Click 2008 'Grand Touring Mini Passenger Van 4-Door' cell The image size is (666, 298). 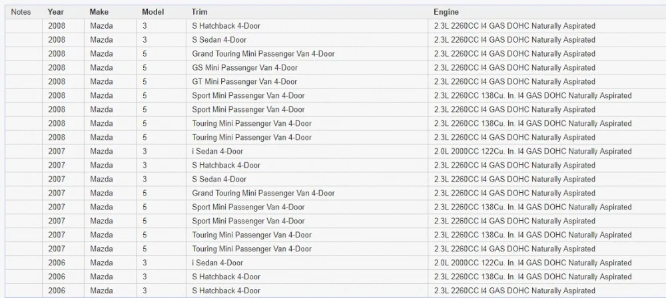point(307,54)
